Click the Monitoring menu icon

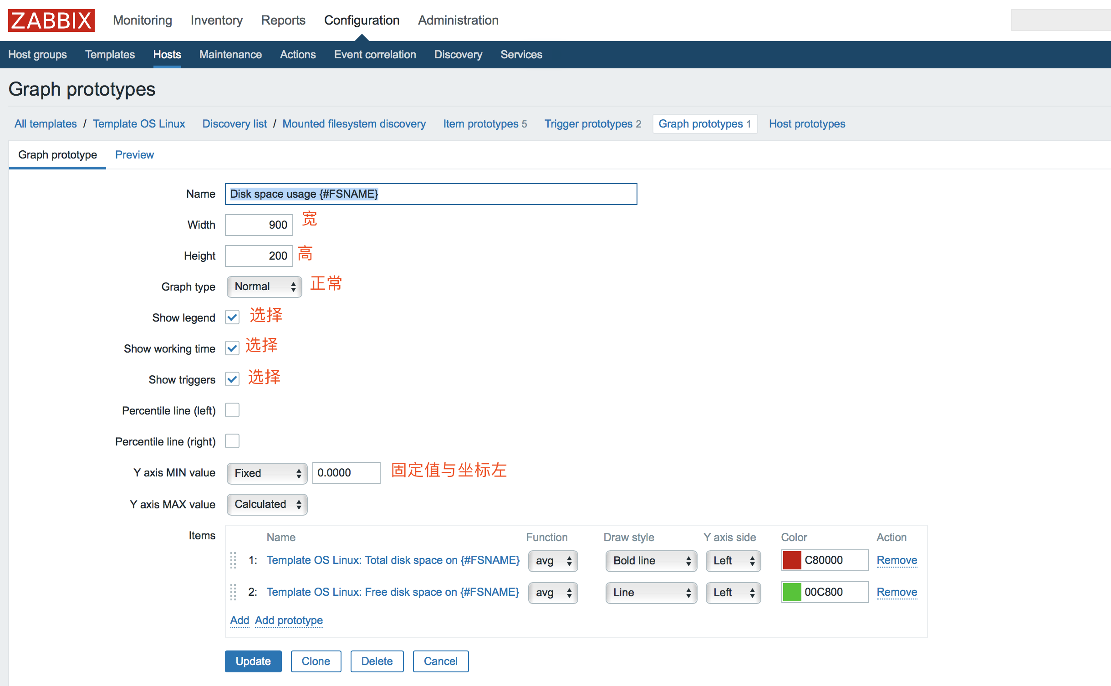tap(141, 20)
